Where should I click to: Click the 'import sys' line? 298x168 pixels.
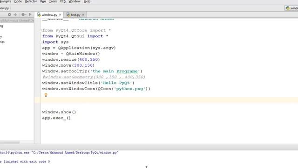(55, 42)
